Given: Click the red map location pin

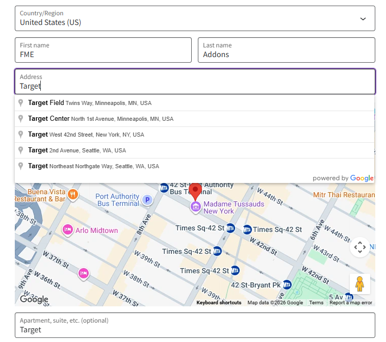Looking at the screenshot, I should click(x=195, y=192).
